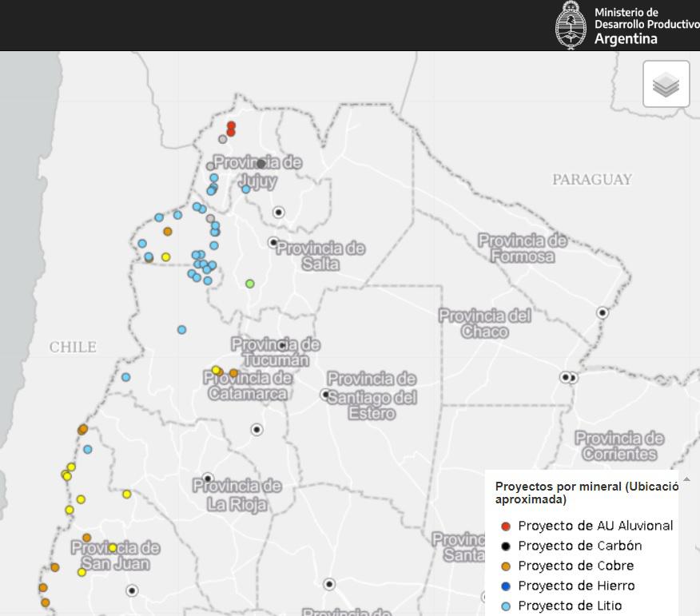
Task: Click the Ministerio de Desarrollo Productivo title
Action: 646,25
